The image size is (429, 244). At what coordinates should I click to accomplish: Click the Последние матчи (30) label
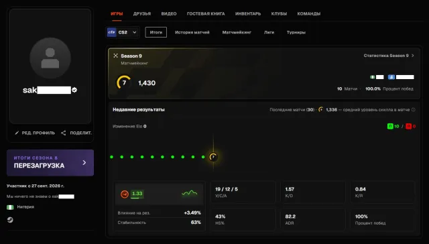pyautogui.click(x=292, y=110)
